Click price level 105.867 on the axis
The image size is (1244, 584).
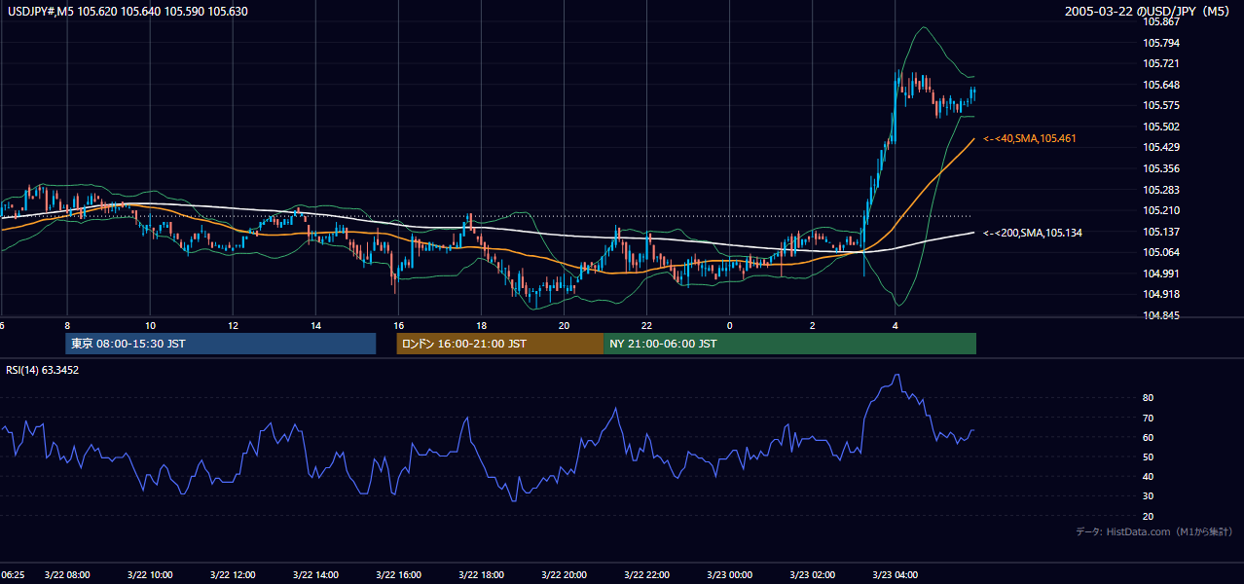pos(1159,21)
